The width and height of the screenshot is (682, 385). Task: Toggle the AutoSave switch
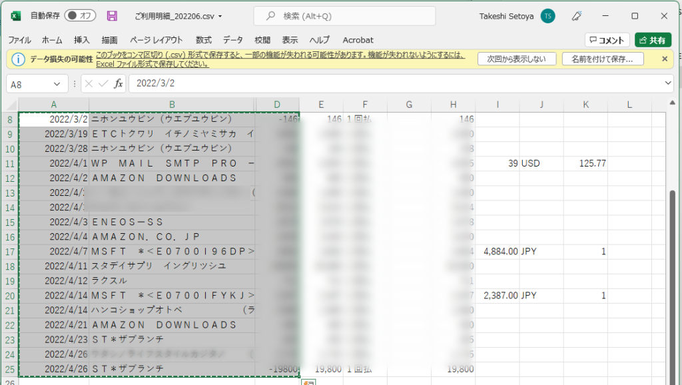(x=80, y=16)
